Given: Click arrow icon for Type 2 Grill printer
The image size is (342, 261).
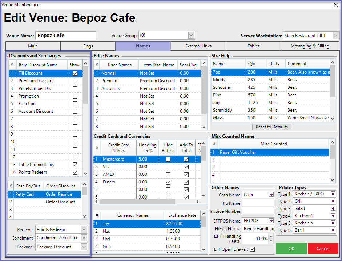Looking at the screenshot, I should [x=333, y=201].
